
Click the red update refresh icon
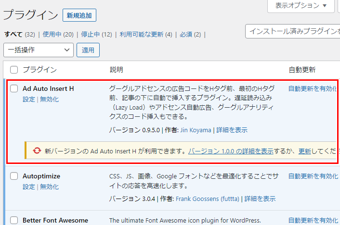[37, 150]
